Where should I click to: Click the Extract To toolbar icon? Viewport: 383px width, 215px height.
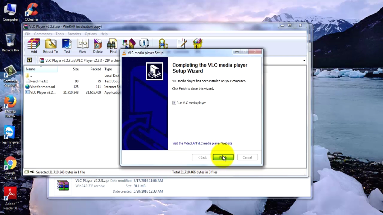point(50,46)
